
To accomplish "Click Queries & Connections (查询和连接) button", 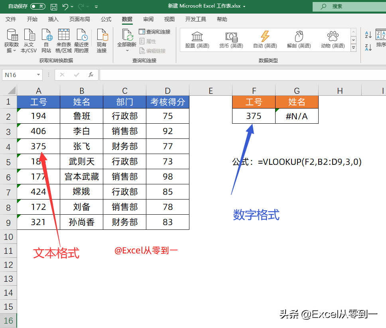I will pos(155,32).
